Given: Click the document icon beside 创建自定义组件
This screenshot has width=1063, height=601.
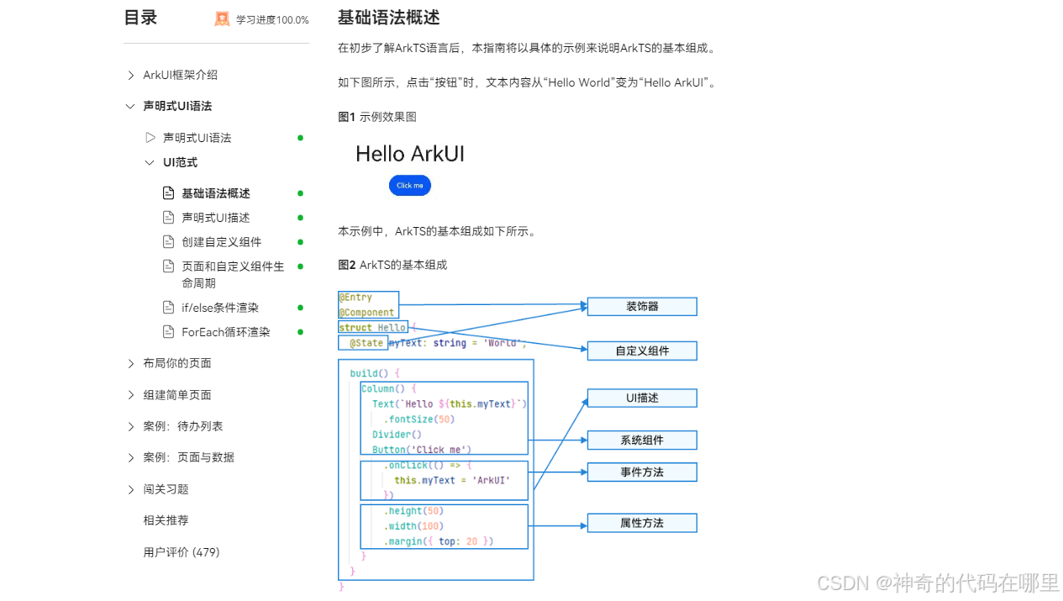Looking at the screenshot, I should (x=169, y=241).
